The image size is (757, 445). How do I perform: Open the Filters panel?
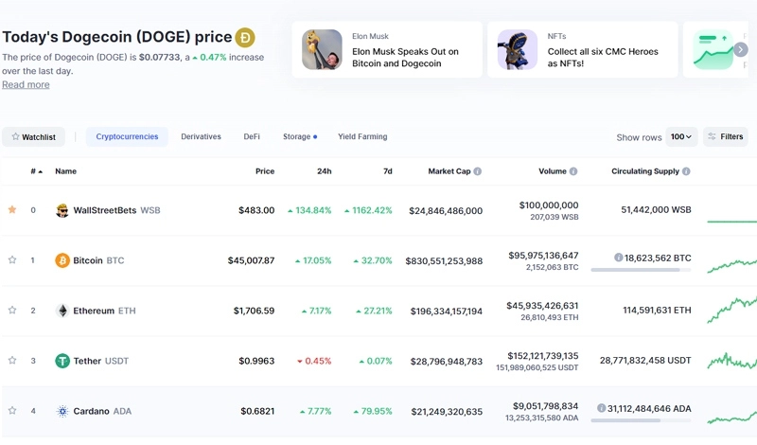725,137
